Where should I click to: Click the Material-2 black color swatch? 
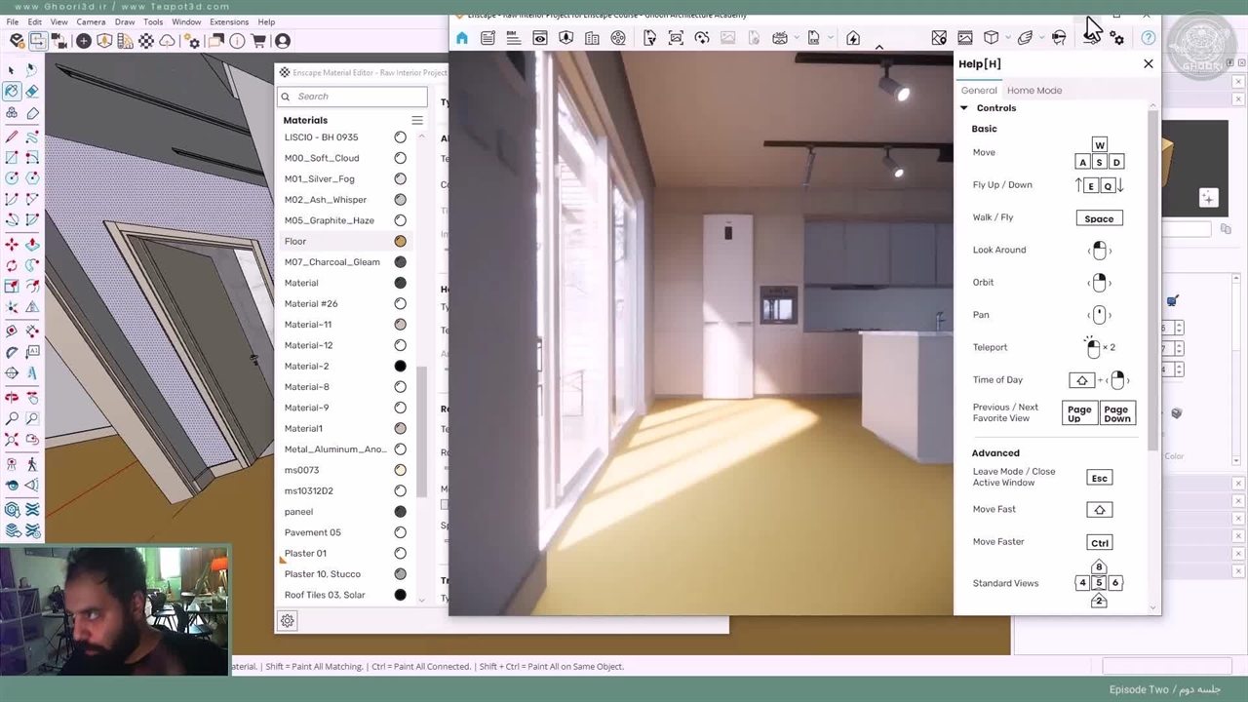(x=400, y=366)
